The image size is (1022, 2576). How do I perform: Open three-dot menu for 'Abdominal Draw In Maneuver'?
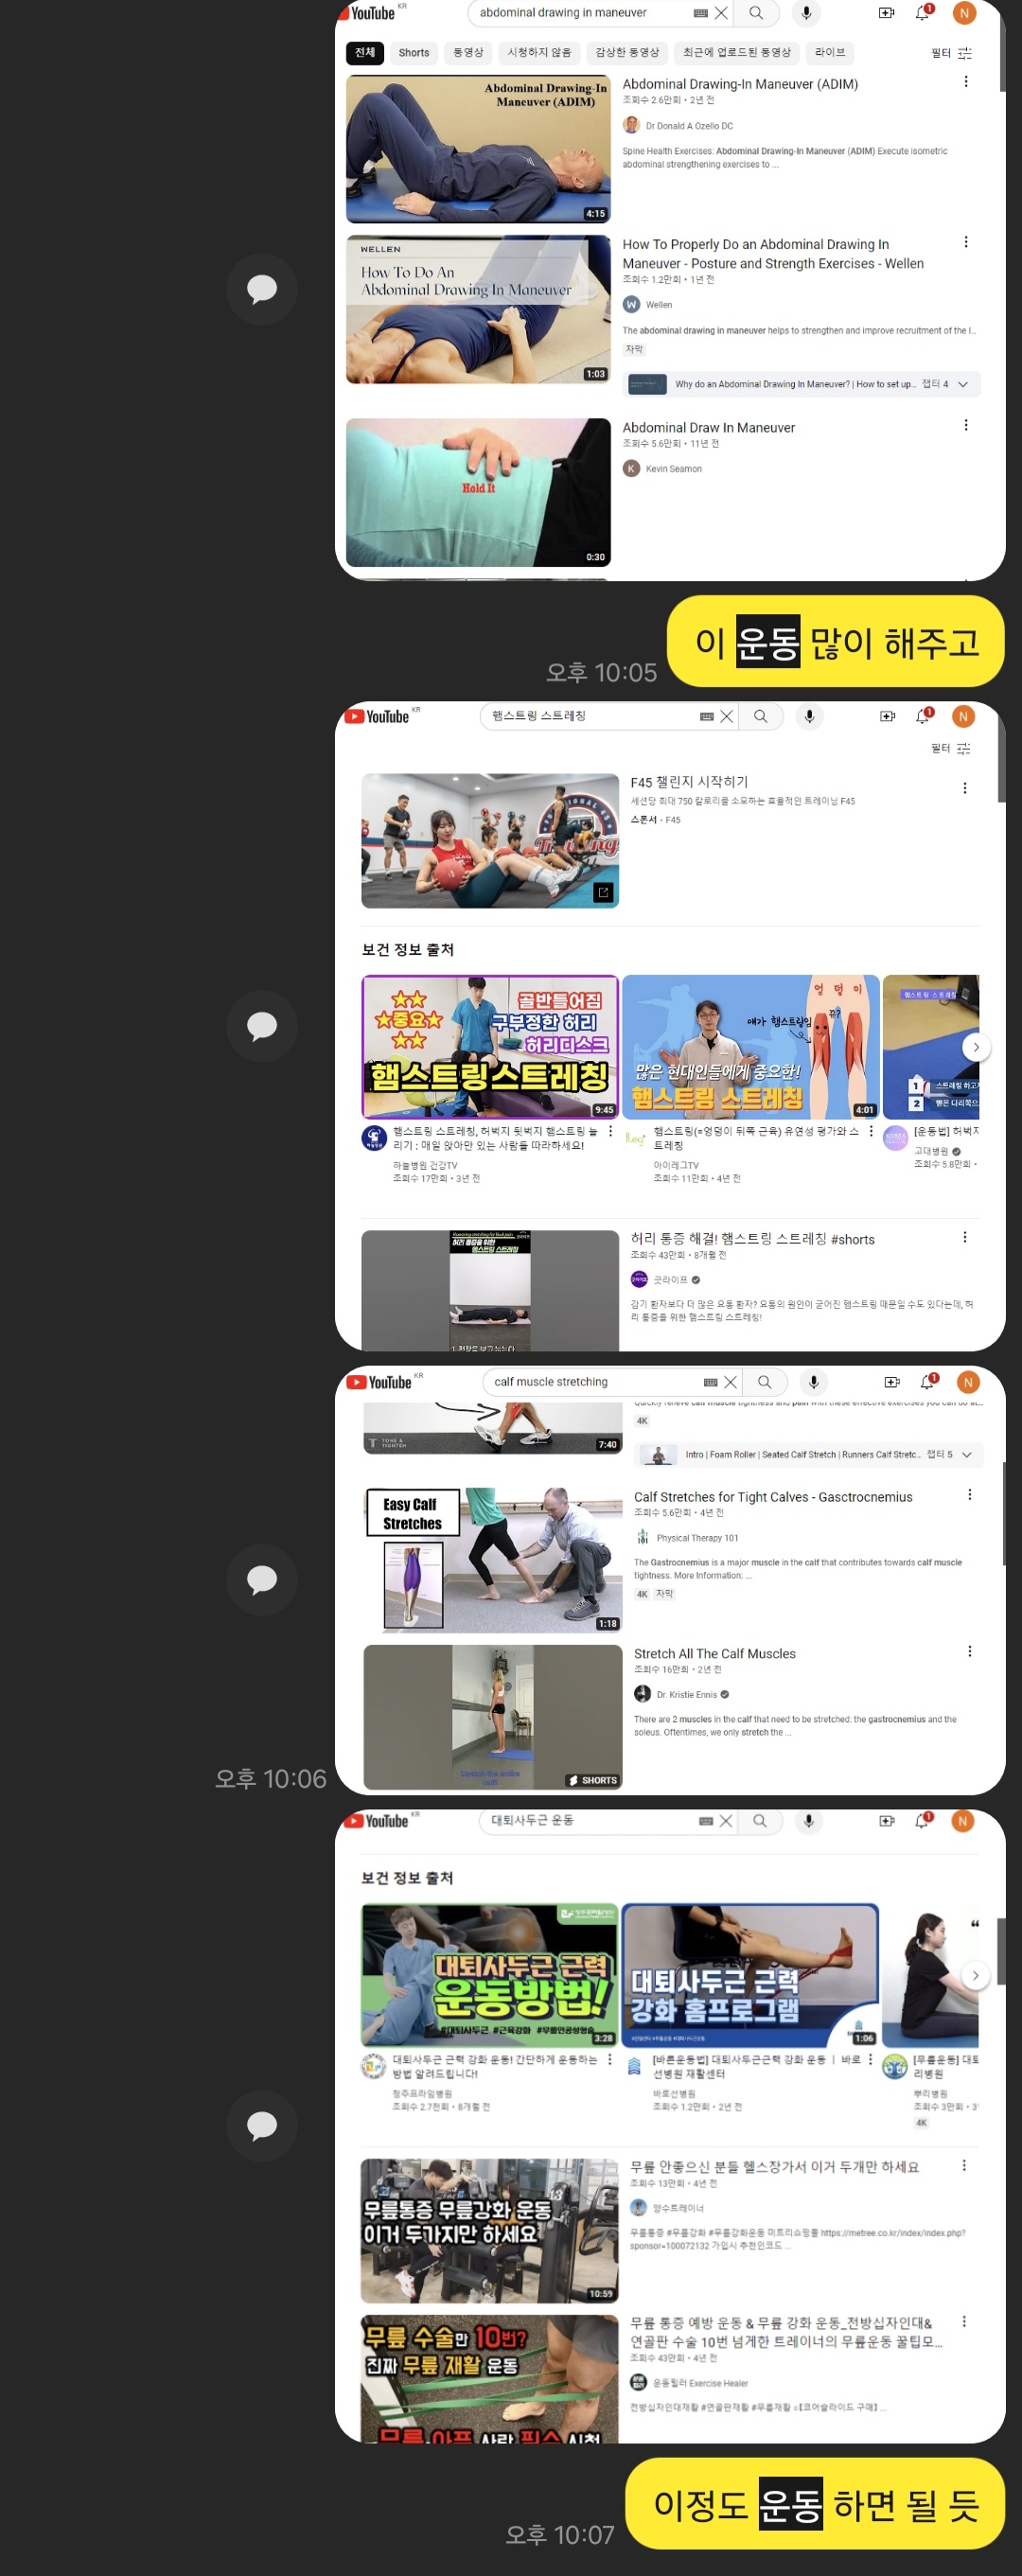966,425
